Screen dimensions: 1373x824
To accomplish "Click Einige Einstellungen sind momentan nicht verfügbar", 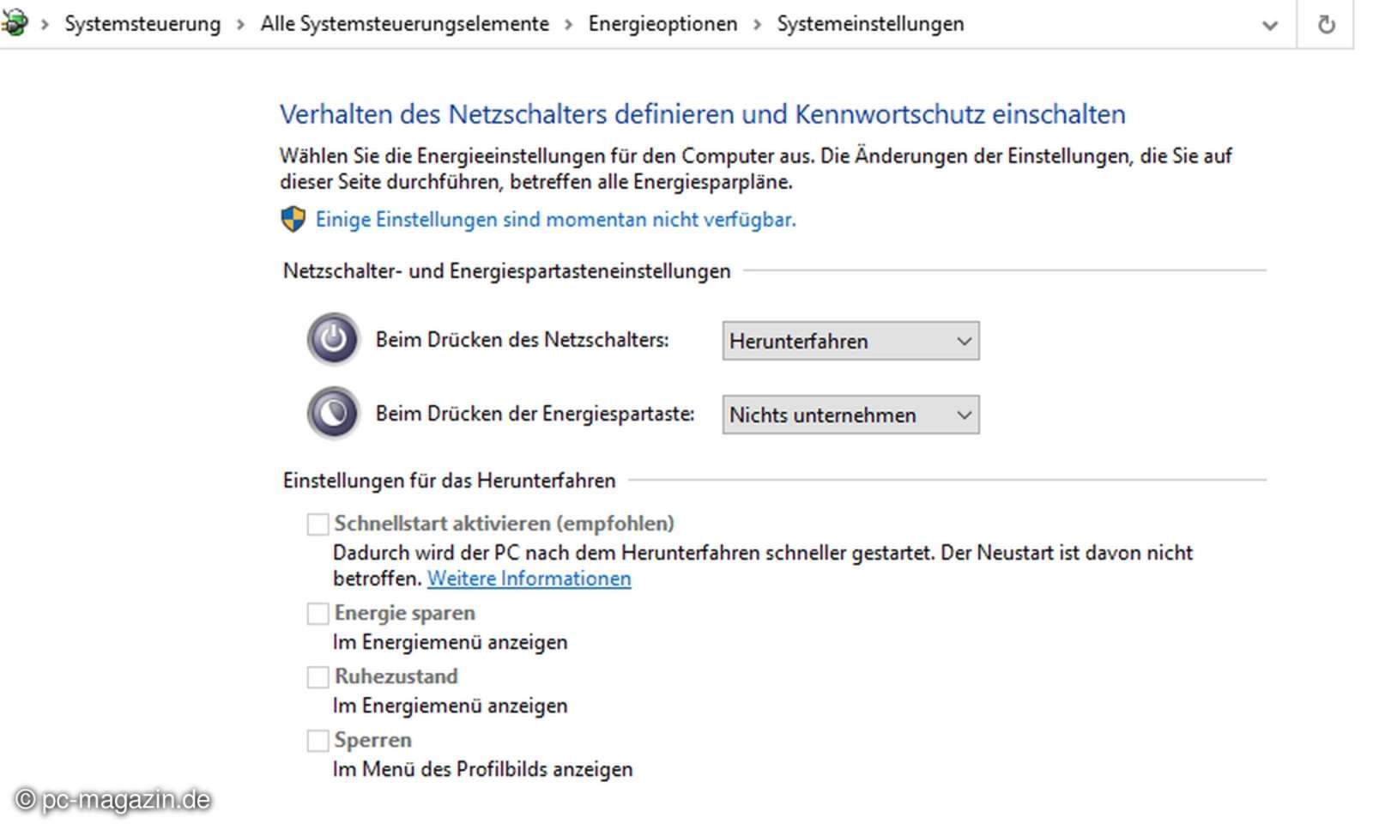I will (x=555, y=220).
